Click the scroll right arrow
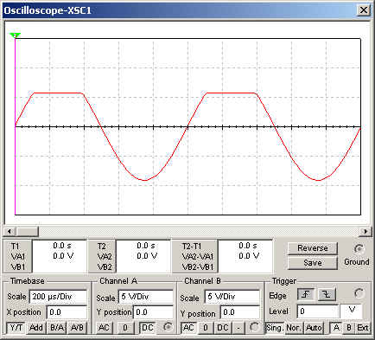This screenshot has width=375, height=340. tap(365, 231)
